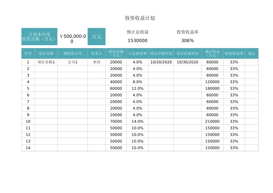Click the end date 10/30/2020
Image resolution: width=273 pixels, height=193 pixels.
point(188,62)
